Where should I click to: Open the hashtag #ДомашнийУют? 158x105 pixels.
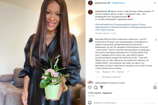point(103,27)
